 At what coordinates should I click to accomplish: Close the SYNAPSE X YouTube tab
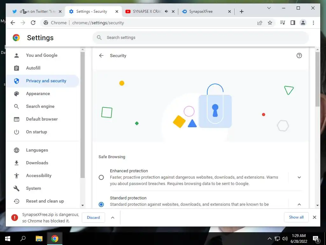pos(173,11)
